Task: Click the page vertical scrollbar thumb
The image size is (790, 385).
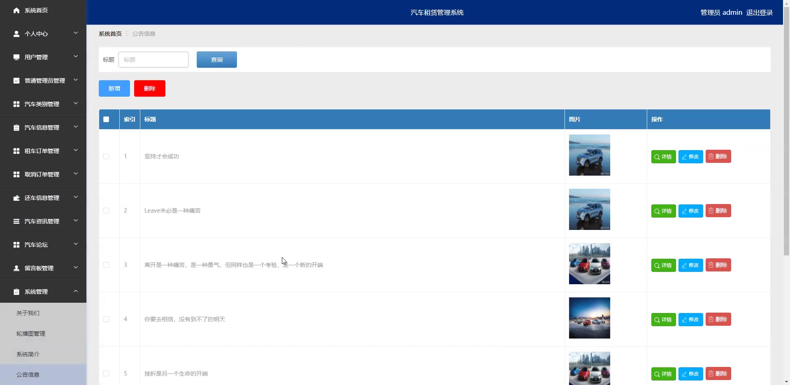Action: (786, 132)
